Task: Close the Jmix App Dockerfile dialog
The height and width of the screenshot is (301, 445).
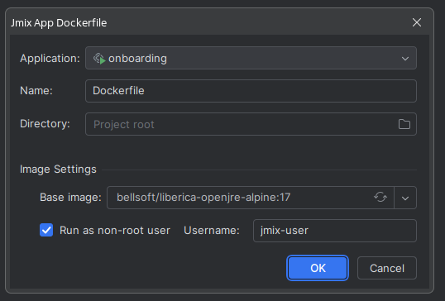Action: click(x=417, y=22)
